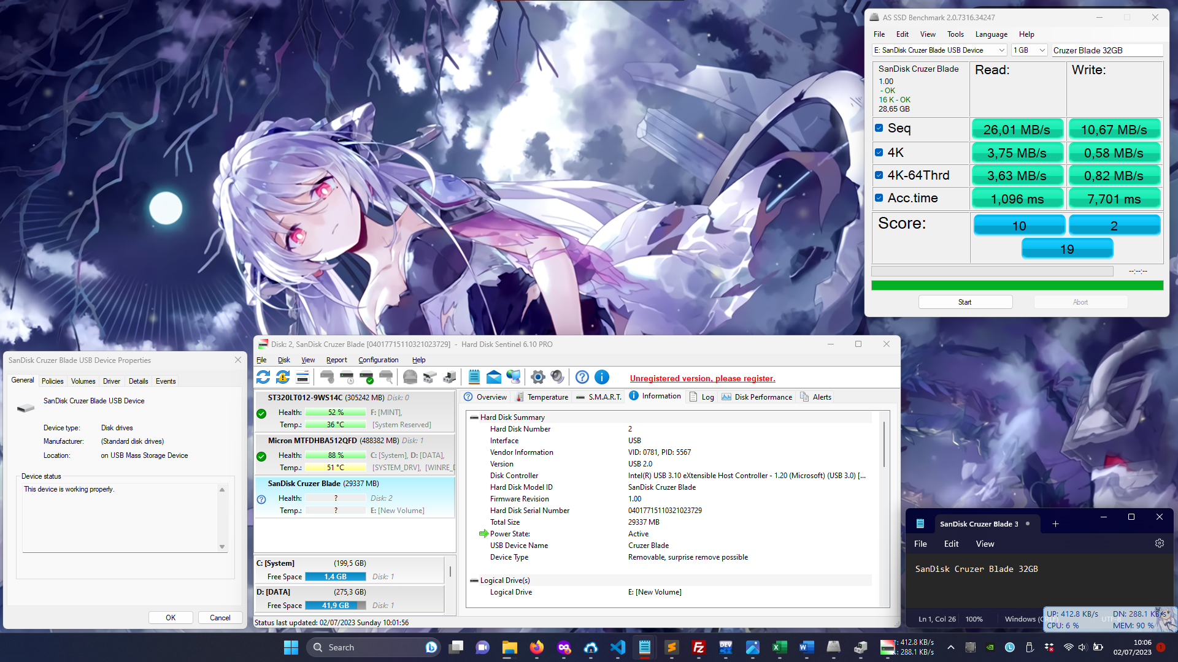Open Sentinel configuration gear icon
This screenshot has width=1178, height=662.
click(x=538, y=377)
